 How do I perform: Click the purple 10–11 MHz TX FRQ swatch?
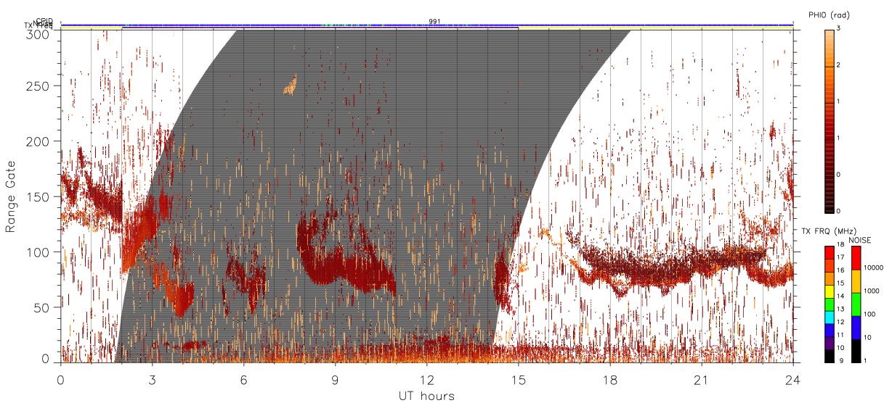[831, 341]
